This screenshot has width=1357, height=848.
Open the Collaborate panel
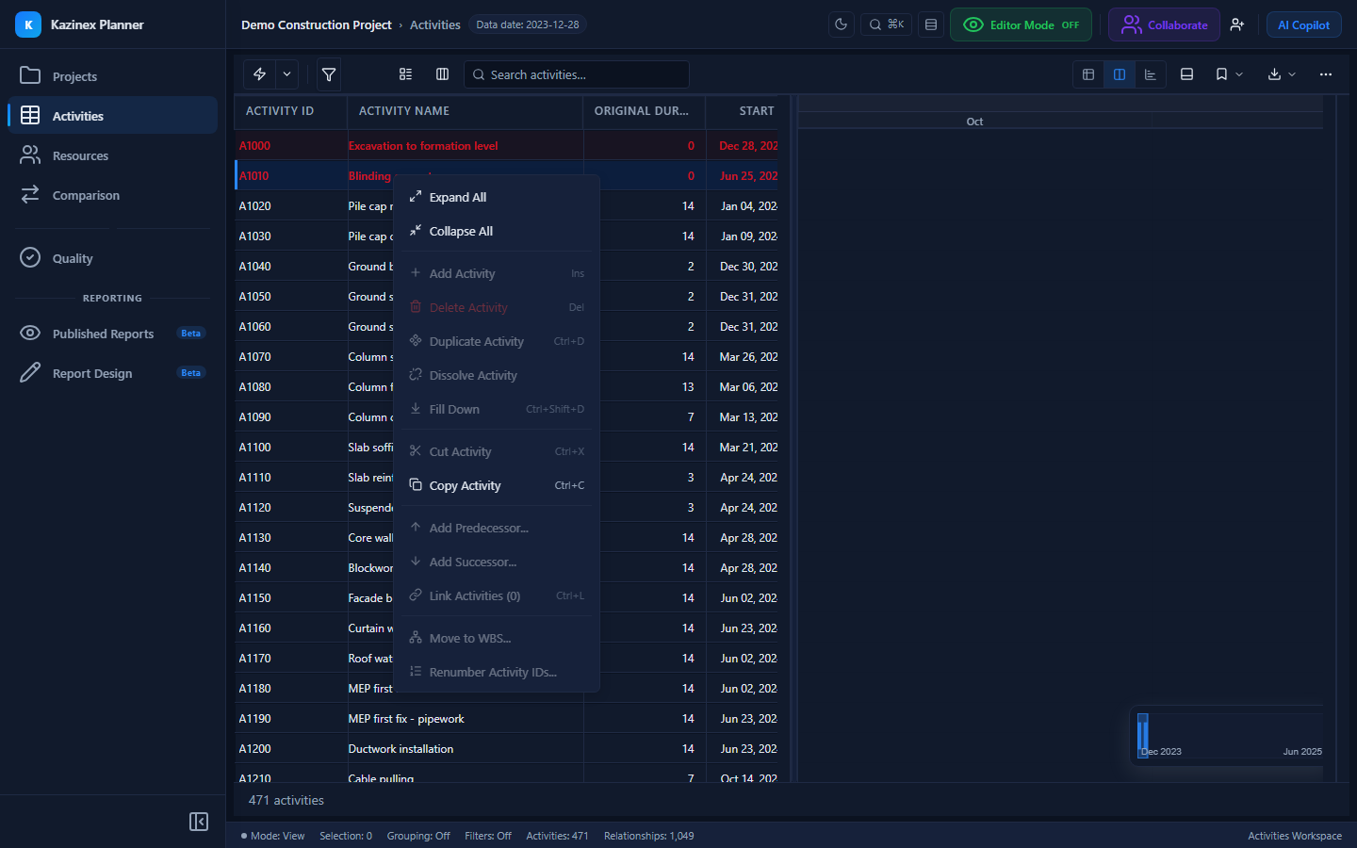click(1164, 24)
